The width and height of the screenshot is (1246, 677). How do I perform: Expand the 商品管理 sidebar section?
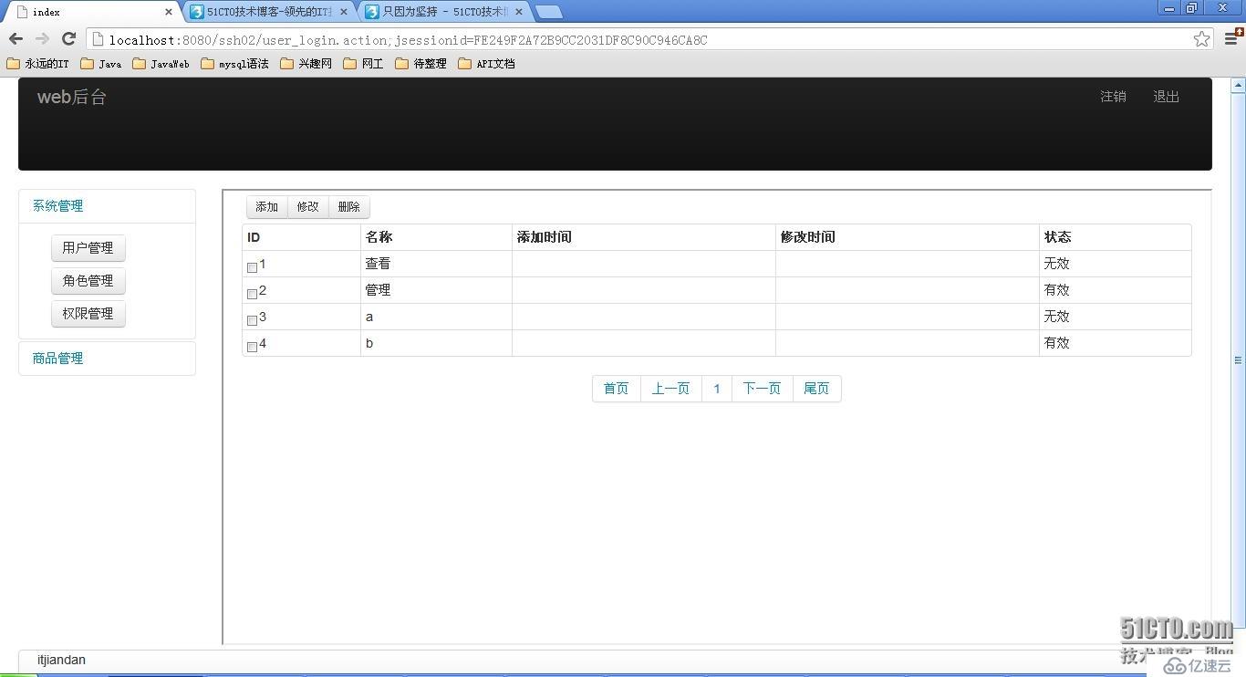tap(58, 359)
